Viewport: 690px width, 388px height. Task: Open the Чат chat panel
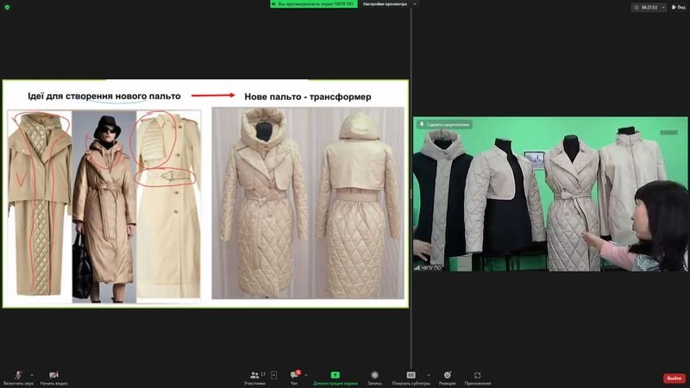294,376
